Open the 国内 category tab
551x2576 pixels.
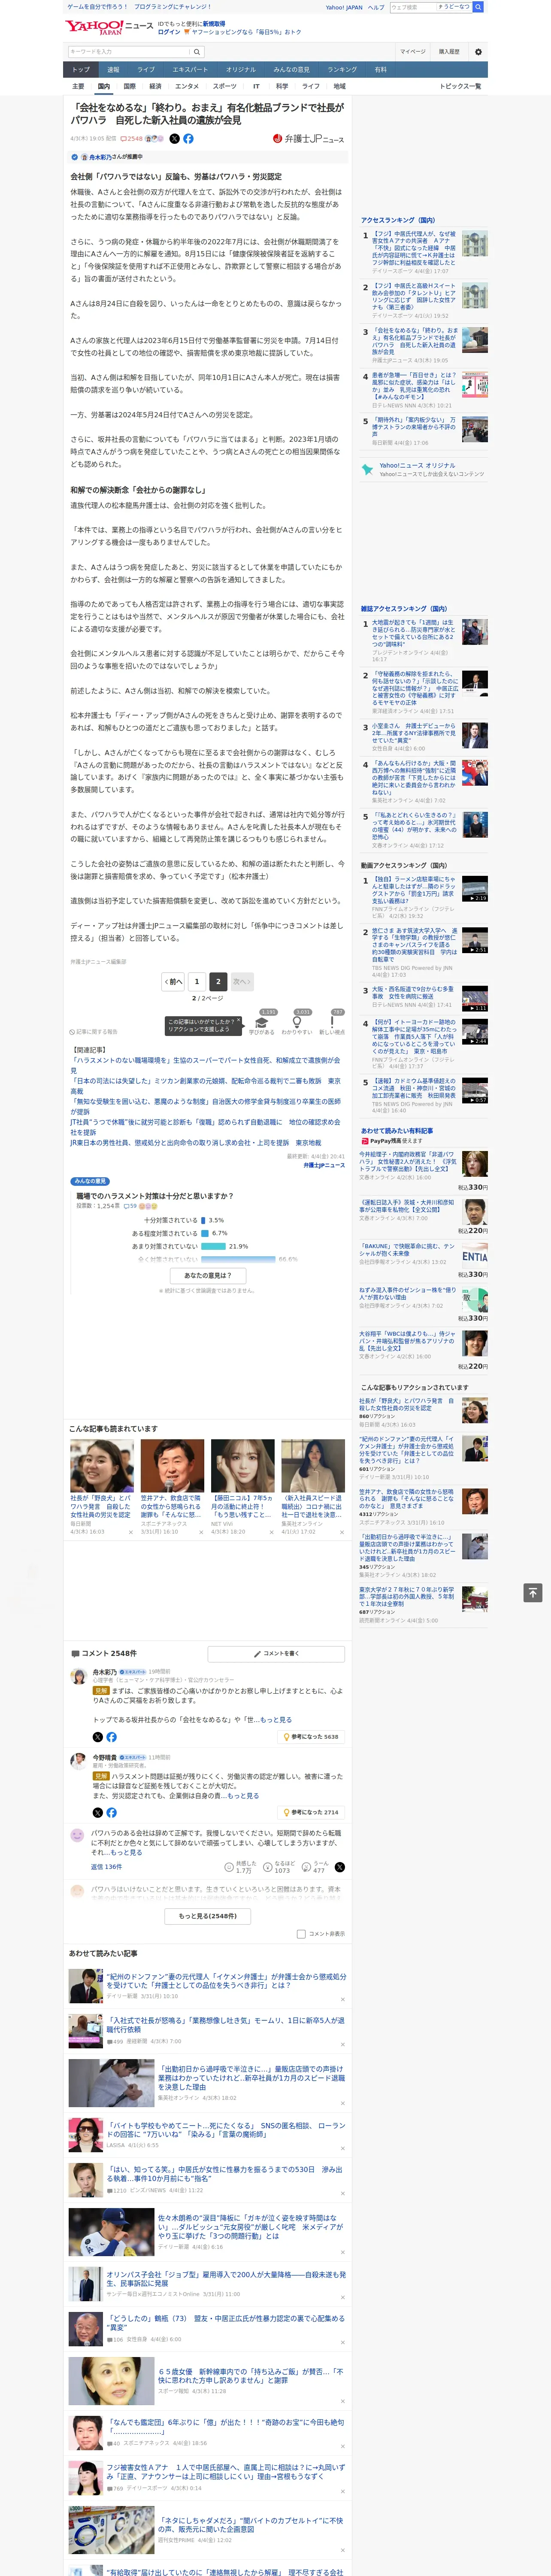(103, 86)
